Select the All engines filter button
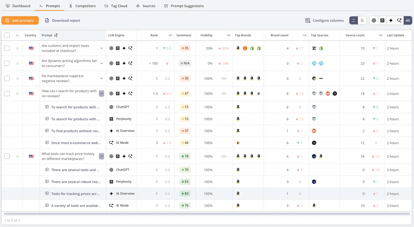Screen dimensions: 414x227 408,20
